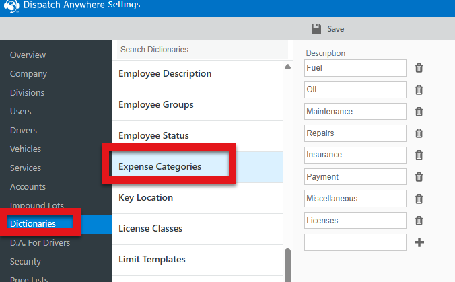This screenshot has width=455, height=282.
Task: Edit the Fuel description field
Action: tap(355, 68)
